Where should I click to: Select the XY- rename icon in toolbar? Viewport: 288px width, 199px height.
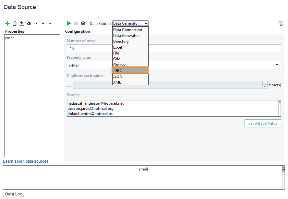36,23
